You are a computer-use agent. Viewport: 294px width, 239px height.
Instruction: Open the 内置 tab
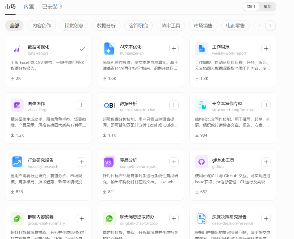pos(29,7)
